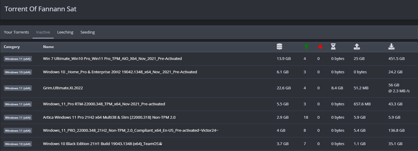This screenshot has width=418, height=151.
Task: Switch to the Leeching tab
Action: pos(65,32)
